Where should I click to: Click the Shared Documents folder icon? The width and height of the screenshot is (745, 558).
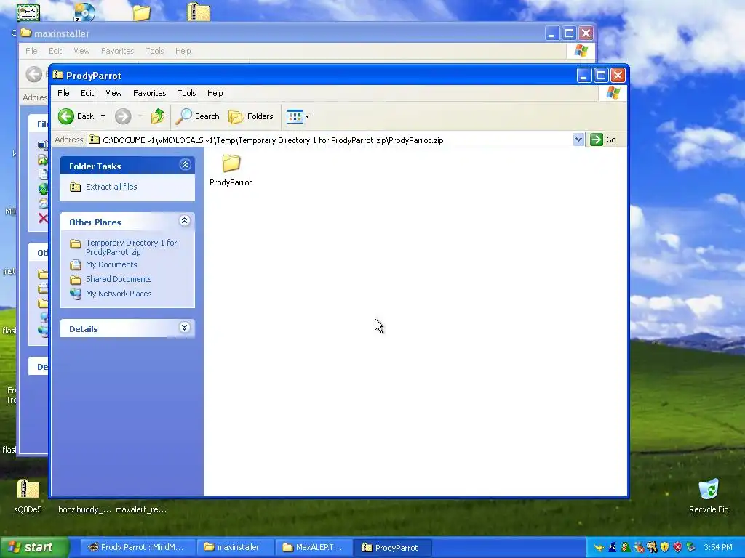click(76, 280)
